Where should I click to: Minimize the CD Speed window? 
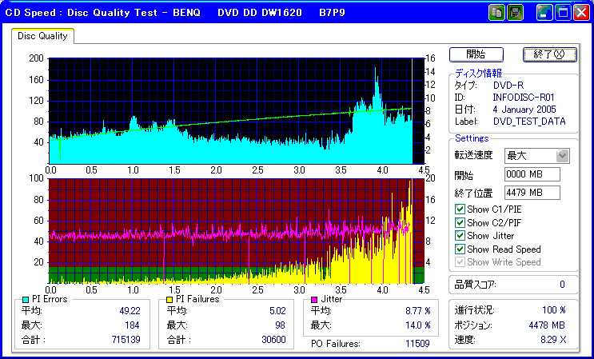click(544, 13)
